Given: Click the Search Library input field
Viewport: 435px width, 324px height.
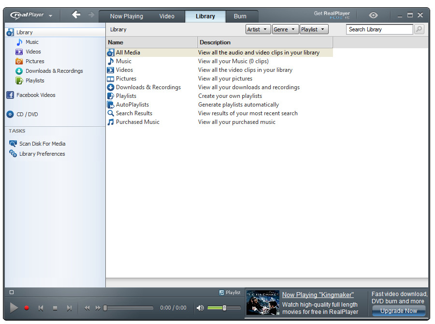Looking at the screenshot, I should coord(379,29).
